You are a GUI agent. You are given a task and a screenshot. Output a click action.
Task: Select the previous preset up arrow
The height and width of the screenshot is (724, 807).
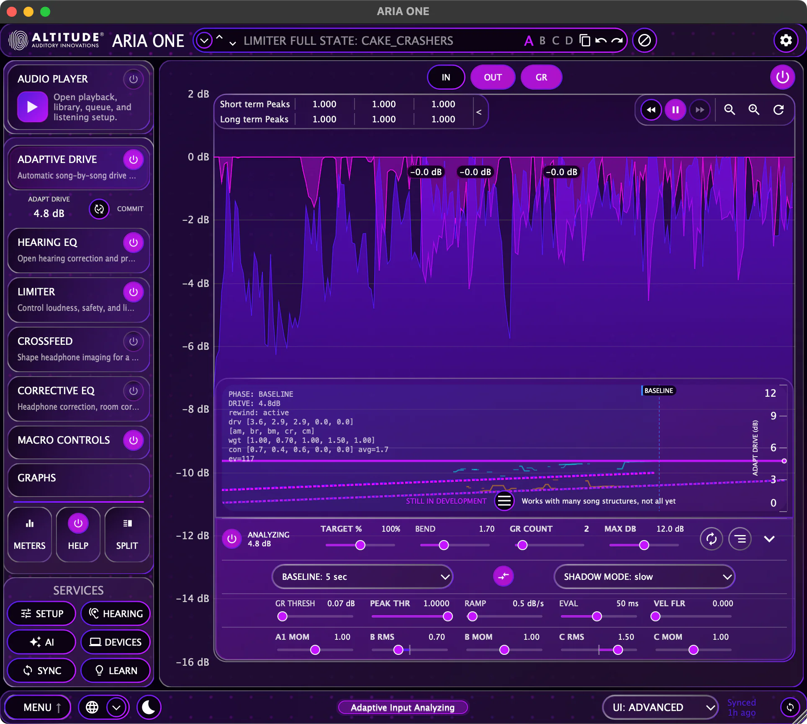(219, 37)
